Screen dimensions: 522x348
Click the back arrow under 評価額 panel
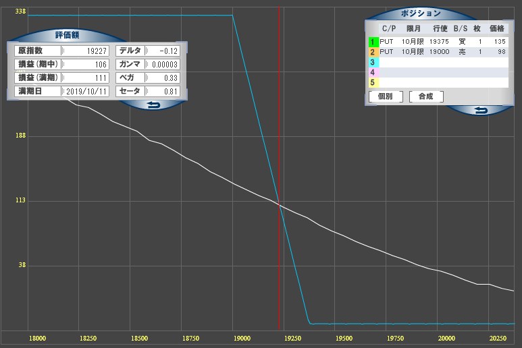coord(153,105)
